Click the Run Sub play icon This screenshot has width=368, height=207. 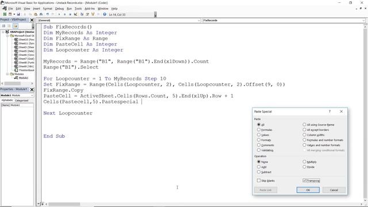point(59,14)
